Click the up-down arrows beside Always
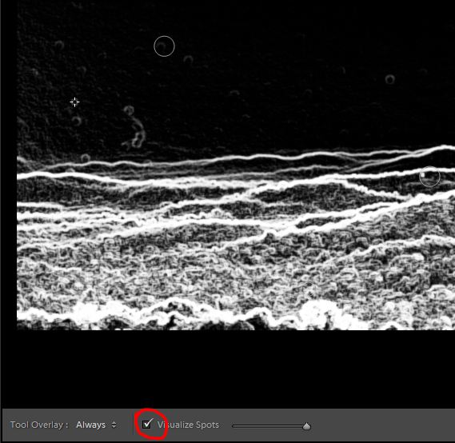The height and width of the screenshot is (443, 455). [114, 425]
